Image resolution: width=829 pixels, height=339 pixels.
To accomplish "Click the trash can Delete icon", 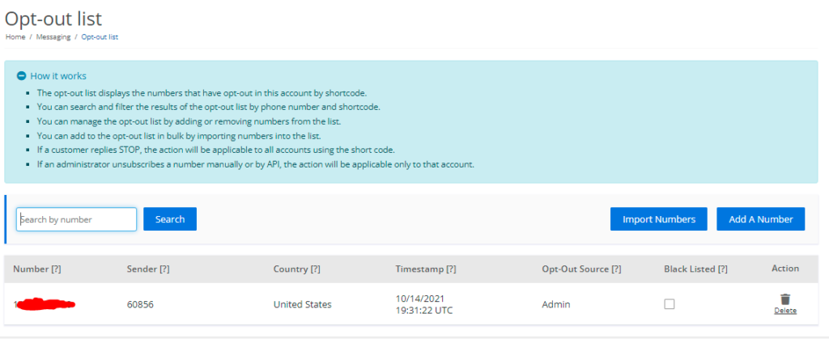I will 785,299.
